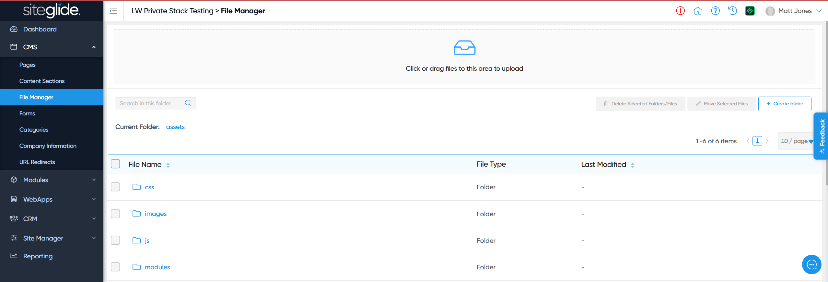
Task: Open the modules folder link
Action: point(157,267)
